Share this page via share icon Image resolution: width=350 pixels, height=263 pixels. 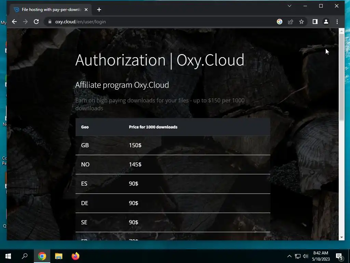pos(291,22)
